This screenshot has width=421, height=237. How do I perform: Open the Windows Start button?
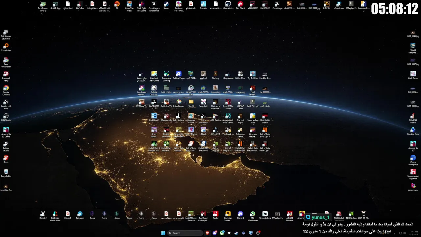[163, 233]
